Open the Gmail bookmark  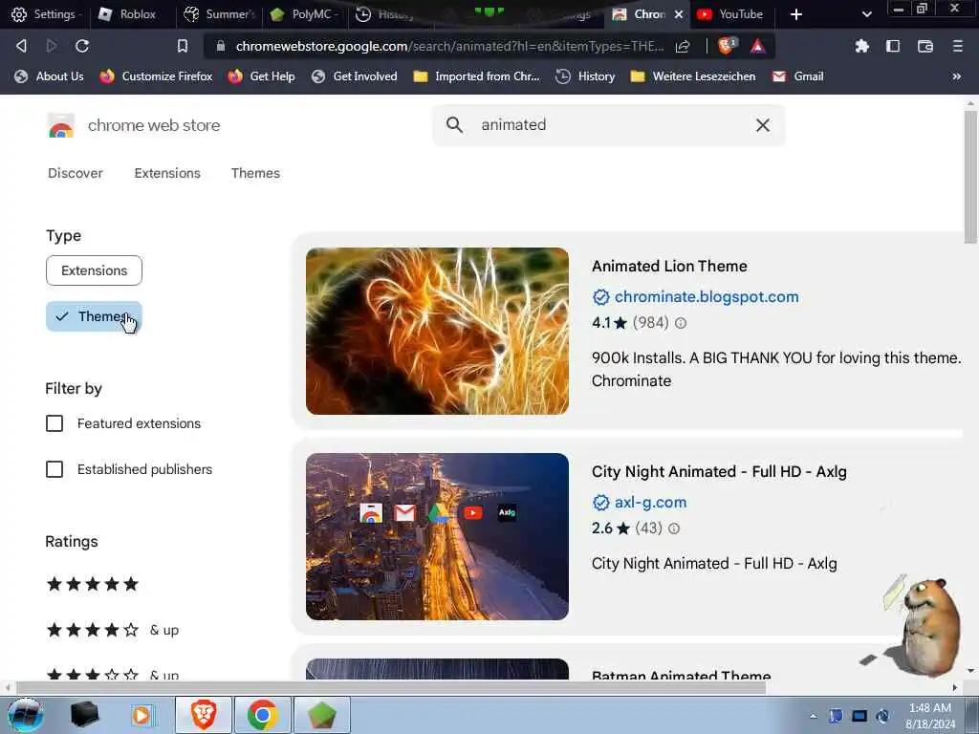[798, 76]
